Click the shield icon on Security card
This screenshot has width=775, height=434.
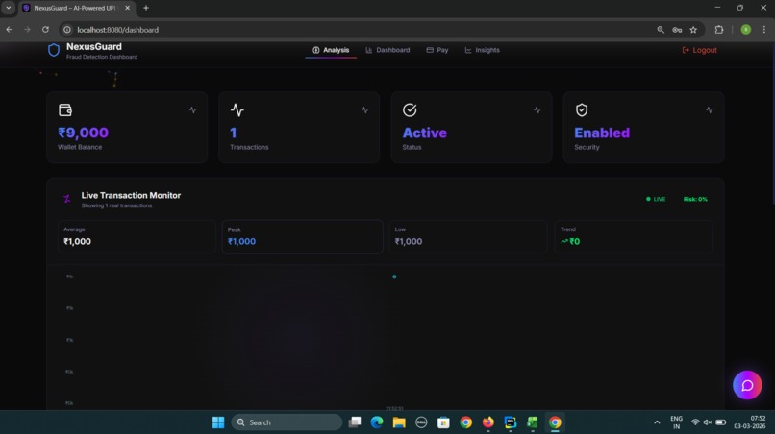[582, 109]
